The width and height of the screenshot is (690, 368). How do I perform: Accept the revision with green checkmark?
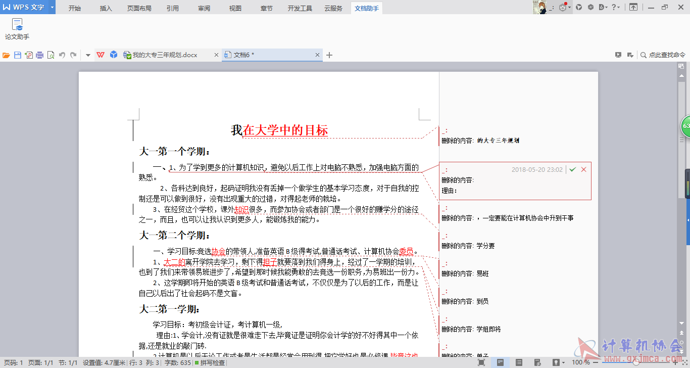572,169
